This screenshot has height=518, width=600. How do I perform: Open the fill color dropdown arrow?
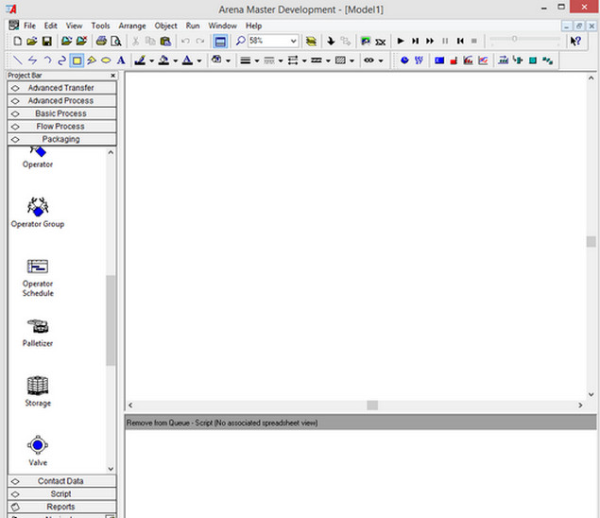175,60
